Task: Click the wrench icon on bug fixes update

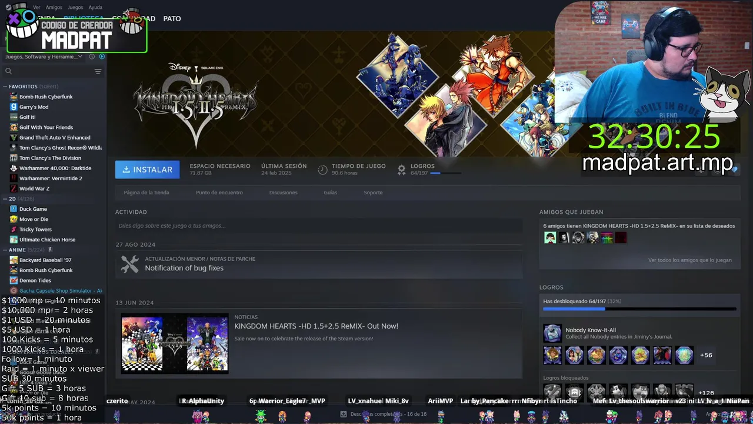Action: tap(130, 264)
